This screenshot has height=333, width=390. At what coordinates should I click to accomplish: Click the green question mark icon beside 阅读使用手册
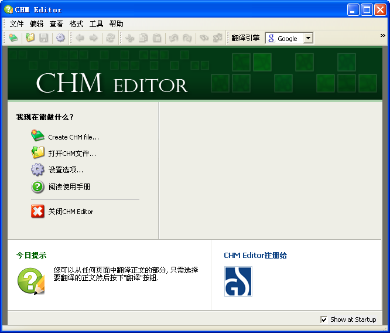click(37, 186)
